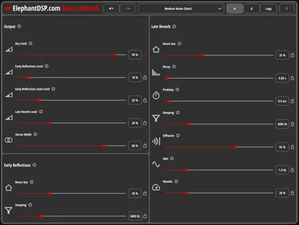Select preset slot A

click(234, 9)
